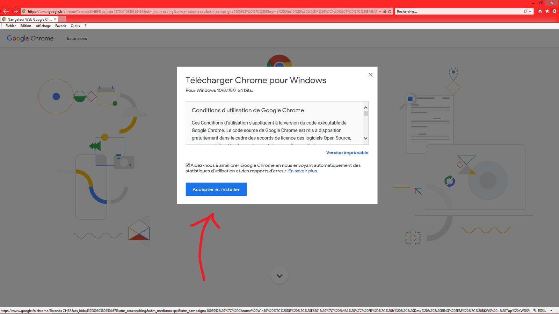Open the Outils menu
The height and width of the screenshot is (314, 559).
tap(75, 26)
